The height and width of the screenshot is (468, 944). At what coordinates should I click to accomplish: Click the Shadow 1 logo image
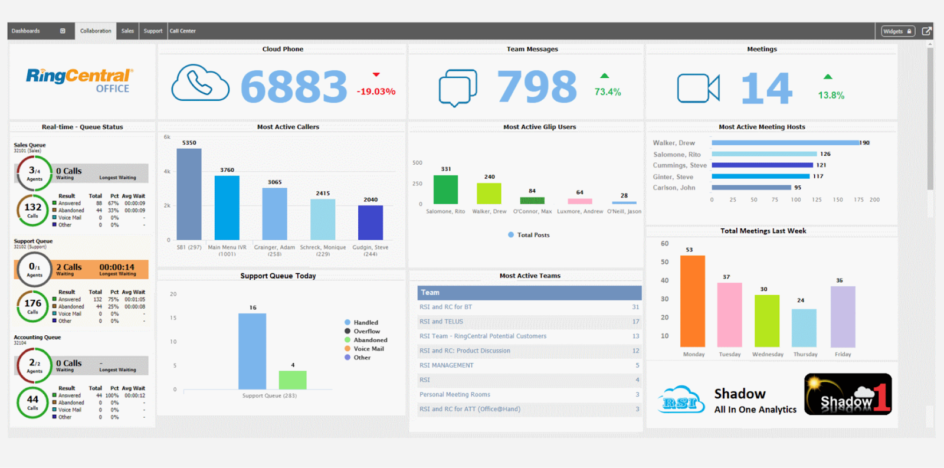coord(848,394)
